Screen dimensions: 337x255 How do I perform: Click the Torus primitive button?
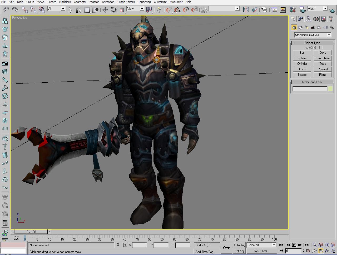[302, 69]
